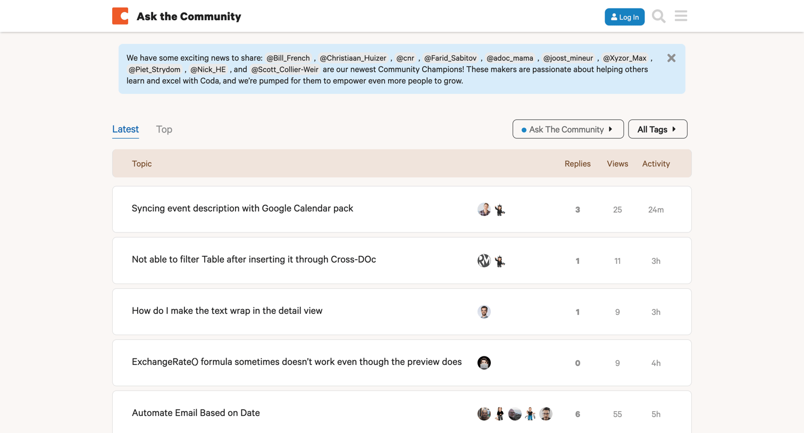Click fifth avatar on Automate Email Based on Date
The image size is (804, 433).
546,414
